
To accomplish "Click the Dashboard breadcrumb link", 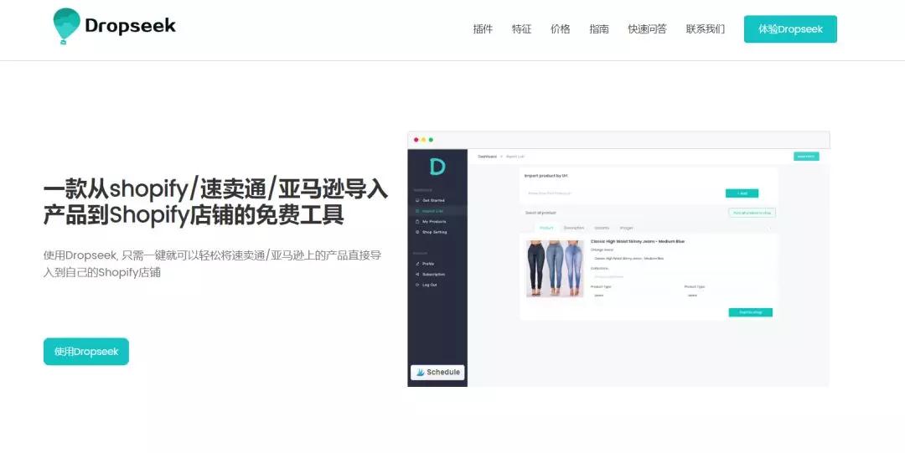I will (487, 157).
